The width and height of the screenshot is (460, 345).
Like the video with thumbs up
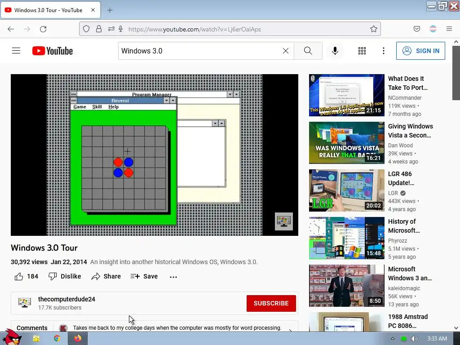pyautogui.click(x=19, y=276)
